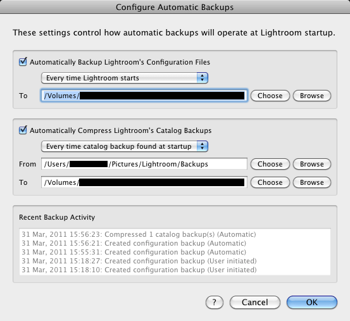Select log entry 'Compressed 1 catalog backup(s) (Automatic)'
Screen dimensions: 350x321
(x=139, y=234)
